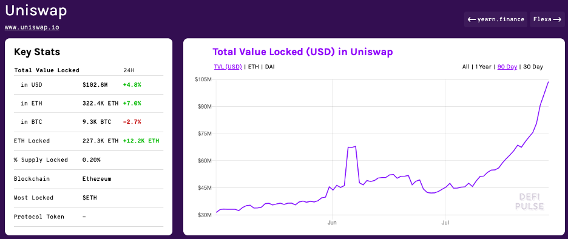This screenshot has height=239, width=568.
Task: Select TVL (USD) chart view
Action: (228, 67)
